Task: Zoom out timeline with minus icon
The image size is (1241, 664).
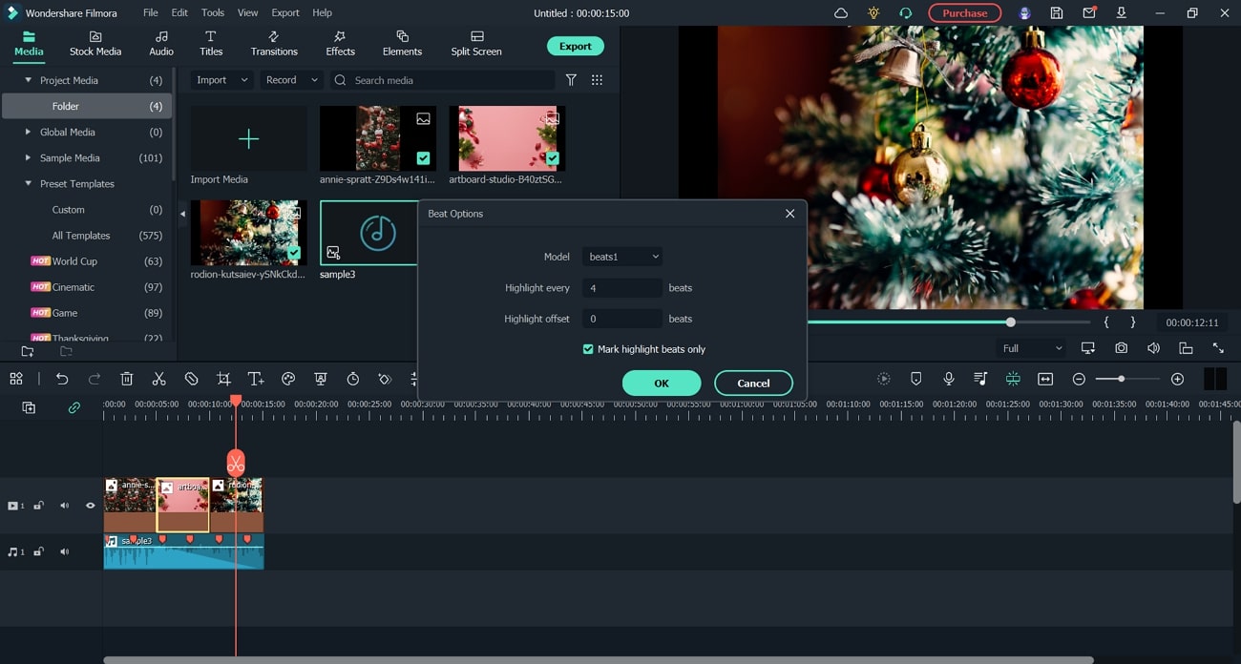Action: [x=1079, y=379]
